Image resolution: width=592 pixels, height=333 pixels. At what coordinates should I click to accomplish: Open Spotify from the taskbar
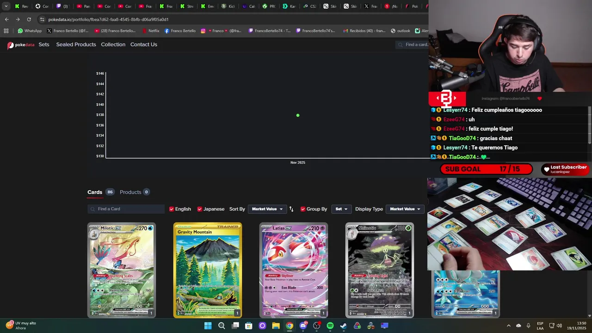[330, 326]
